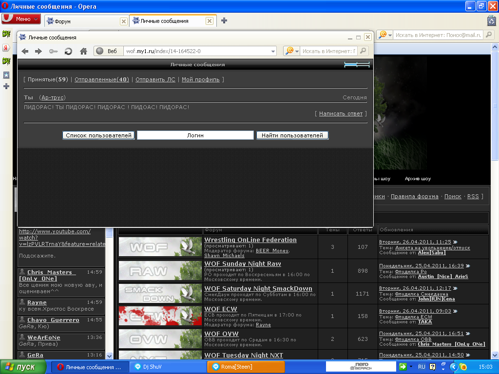
Task: Click double arrow next to 16:39 date
Action: pos(468,266)
